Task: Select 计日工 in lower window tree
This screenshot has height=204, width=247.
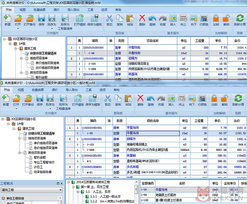Action: [38, 167]
